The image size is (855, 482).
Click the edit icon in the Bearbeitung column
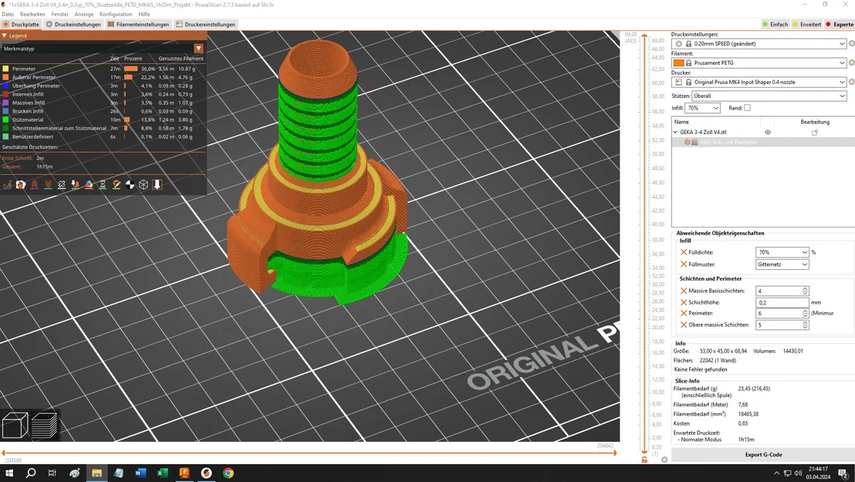pos(815,133)
